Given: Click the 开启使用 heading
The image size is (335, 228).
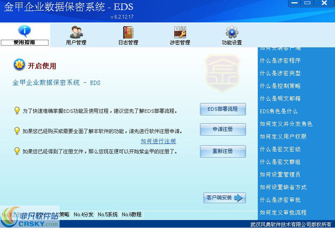Looking at the screenshot, I should coord(42,66).
